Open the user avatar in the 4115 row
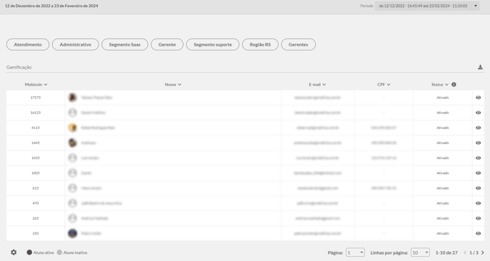Screen dimensions: 490x261 (73, 128)
